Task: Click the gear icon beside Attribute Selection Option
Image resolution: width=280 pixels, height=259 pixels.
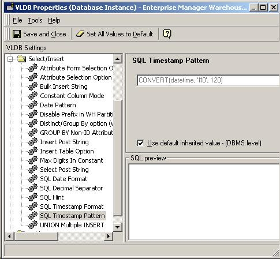Action: pyautogui.click(x=33, y=77)
